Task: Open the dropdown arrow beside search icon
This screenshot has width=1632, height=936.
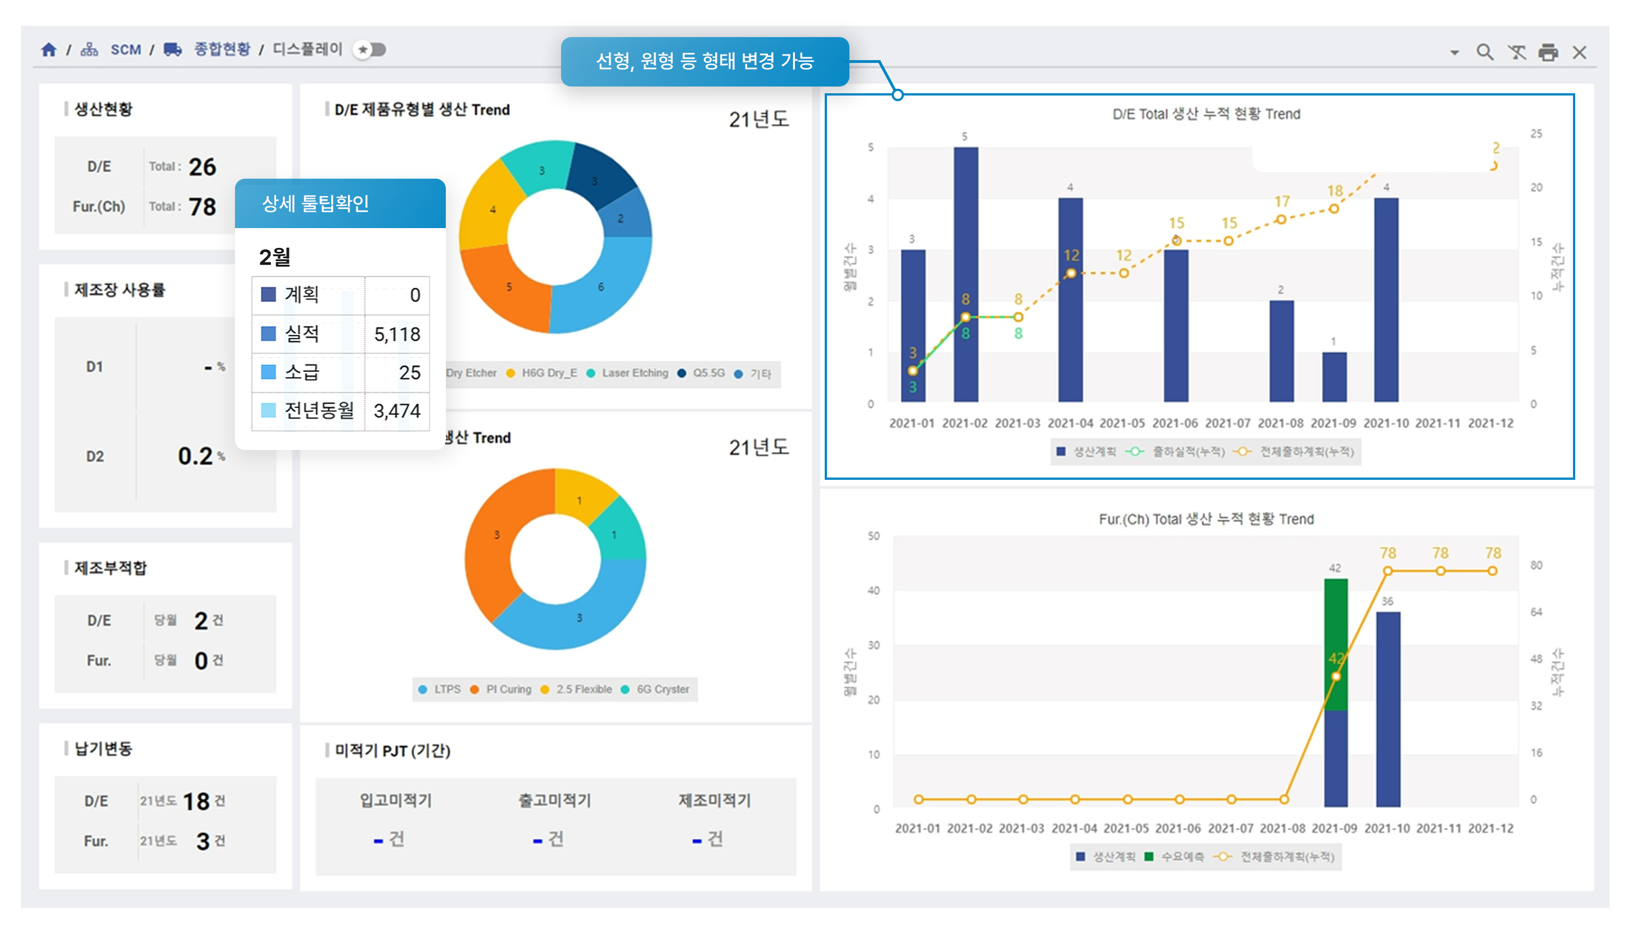Action: tap(1454, 53)
